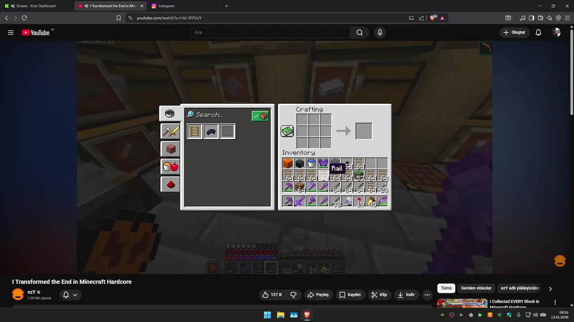Pick the grass block stack of 57
Screen dimensions: 574x322
(x=359, y=175)
